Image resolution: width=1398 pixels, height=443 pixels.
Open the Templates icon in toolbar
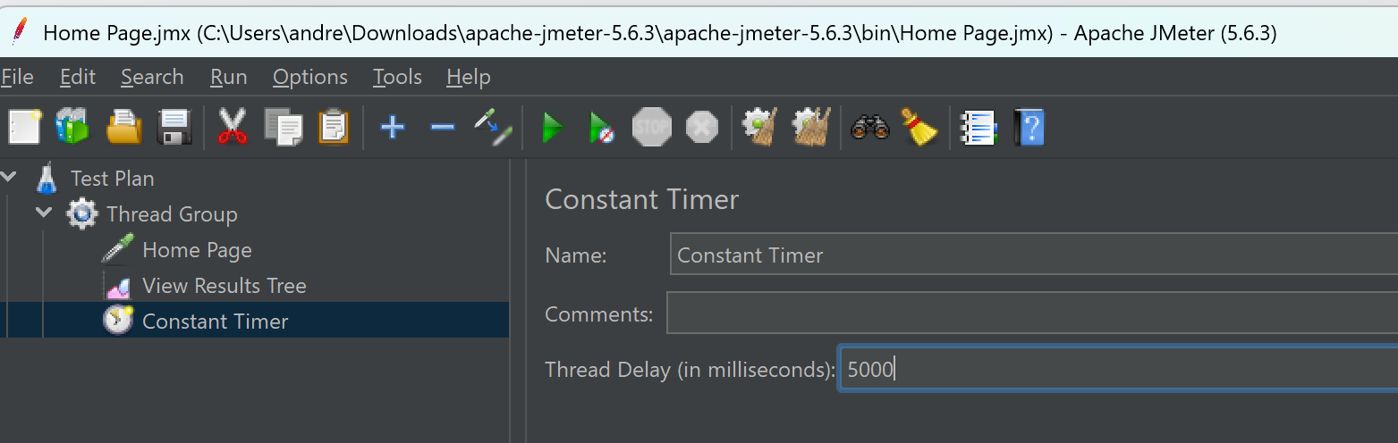[73, 128]
